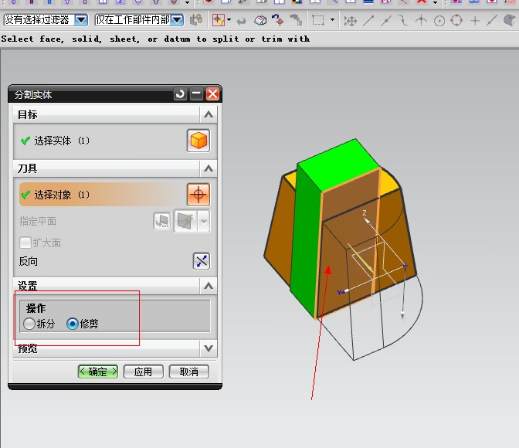The height and width of the screenshot is (448, 519).
Task: Click the 取消 button
Action: coord(189,372)
